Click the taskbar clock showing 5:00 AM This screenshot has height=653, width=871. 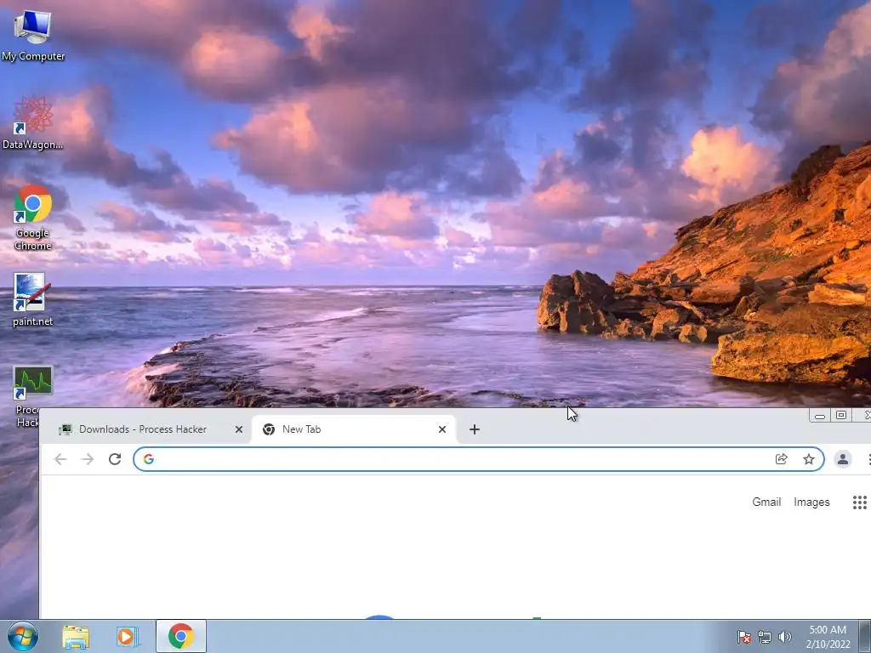point(828,637)
